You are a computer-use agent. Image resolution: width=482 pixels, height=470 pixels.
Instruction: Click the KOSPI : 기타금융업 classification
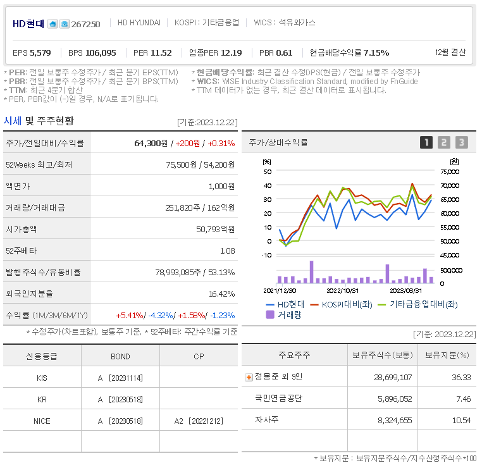click(207, 23)
